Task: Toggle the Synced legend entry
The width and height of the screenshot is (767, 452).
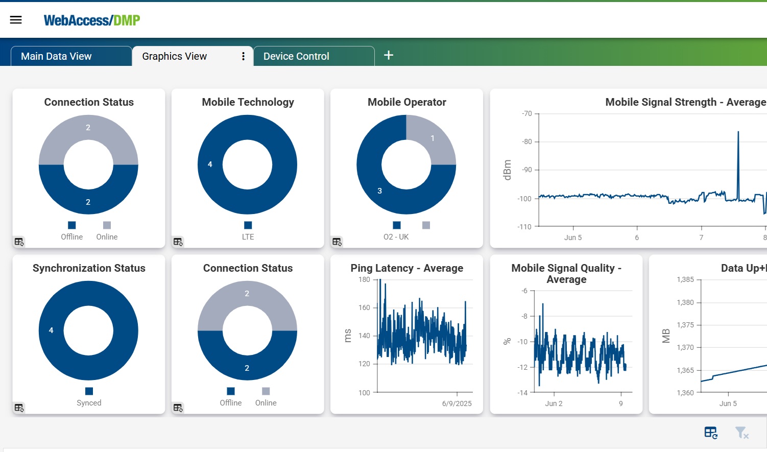Action: click(89, 402)
